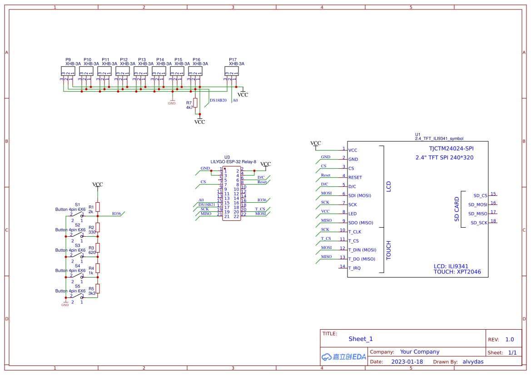
Task: Select the P9 XHB-3A connector symbol
Action: (x=69, y=72)
